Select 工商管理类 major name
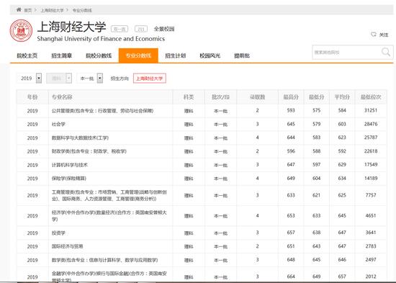This screenshot has width=396, height=283. click(109, 196)
